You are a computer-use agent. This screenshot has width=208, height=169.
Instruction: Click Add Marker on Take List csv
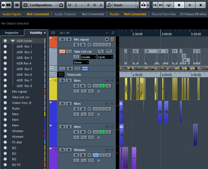(101, 51)
